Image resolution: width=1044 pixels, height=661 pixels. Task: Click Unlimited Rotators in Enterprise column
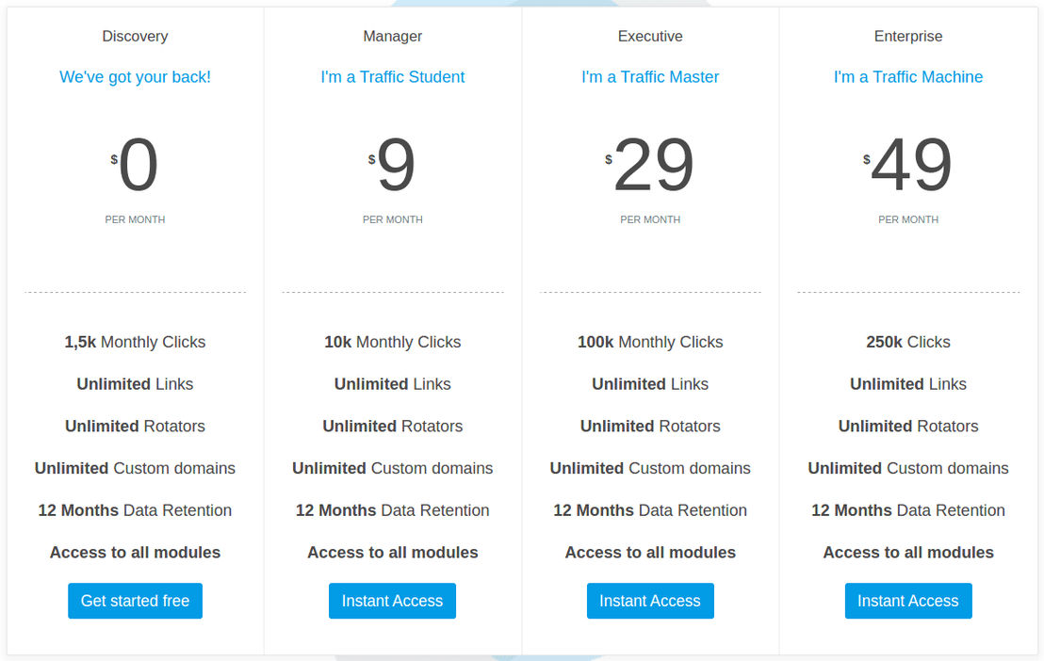coord(908,426)
